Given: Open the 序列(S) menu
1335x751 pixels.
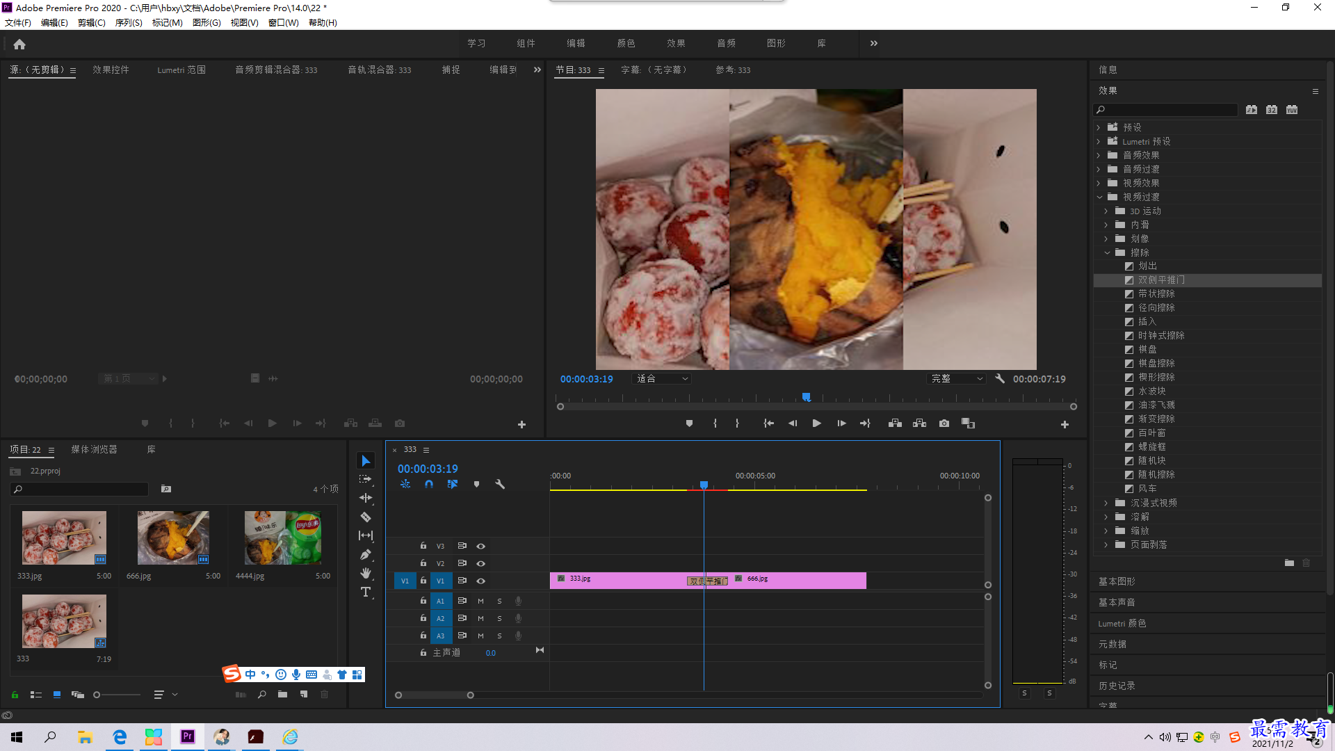Looking at the screenshot, I should pos(129,23).
